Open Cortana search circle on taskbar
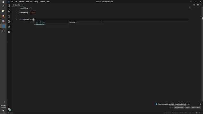 tap(3, 6)
